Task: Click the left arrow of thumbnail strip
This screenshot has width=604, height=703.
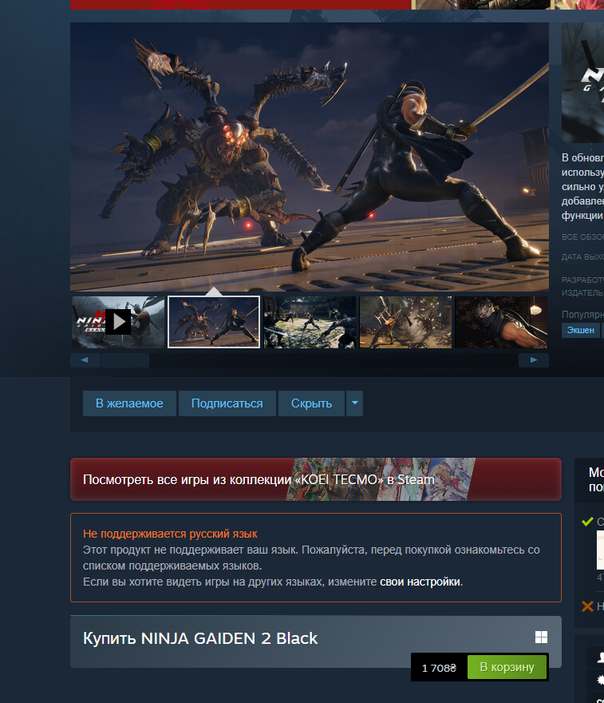Action: point(85,360)
